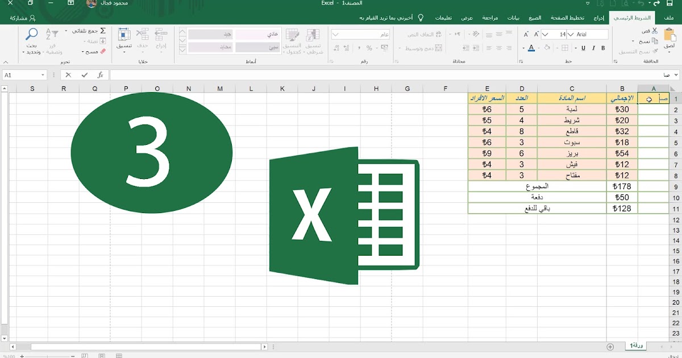Open the Arial font name dropdown

pyautogui.click(x=571, y=34)
